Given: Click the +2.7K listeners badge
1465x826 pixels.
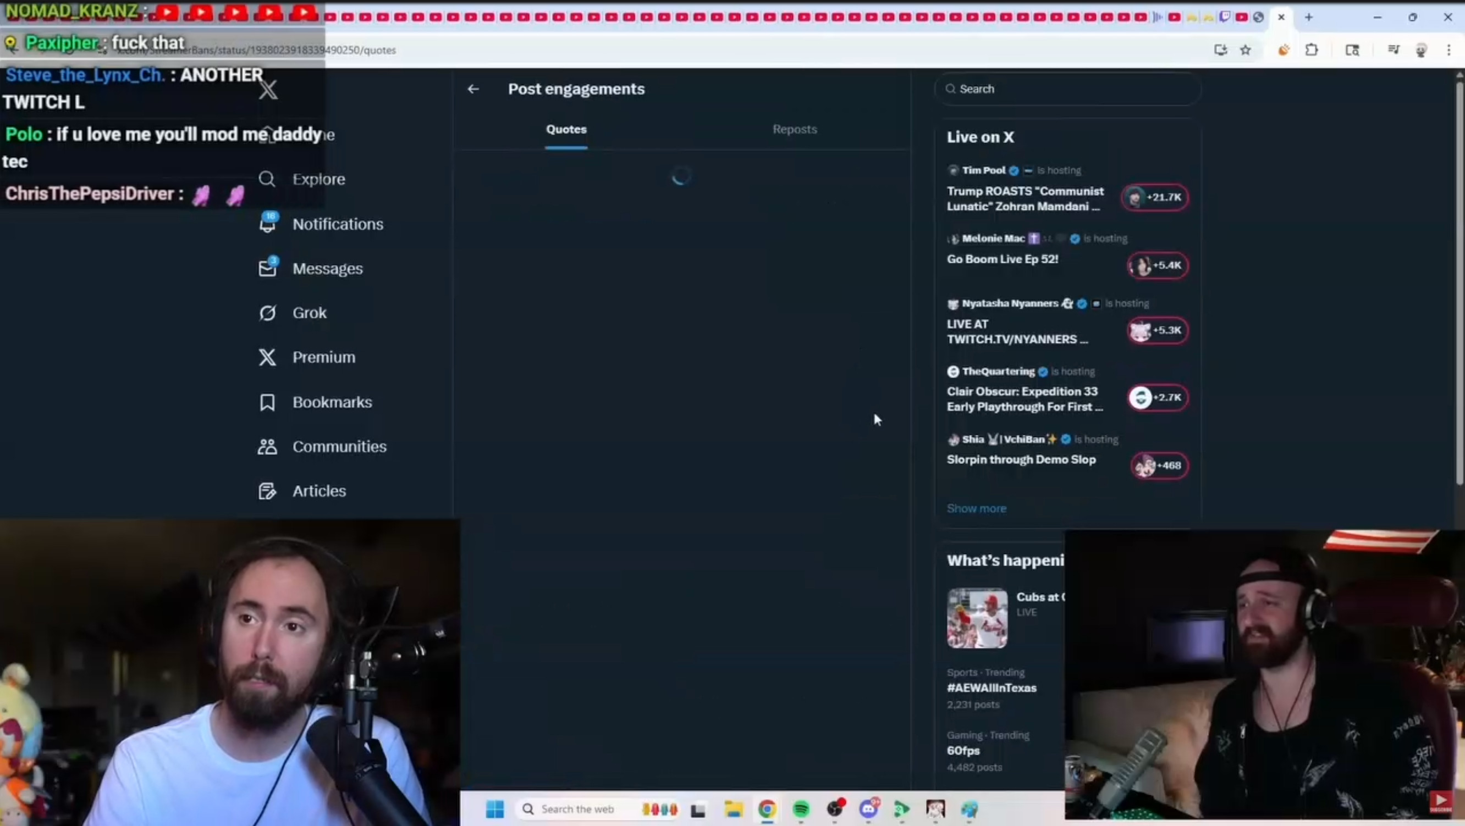Looking at the screenshot, I should [x=1158, y=397].
